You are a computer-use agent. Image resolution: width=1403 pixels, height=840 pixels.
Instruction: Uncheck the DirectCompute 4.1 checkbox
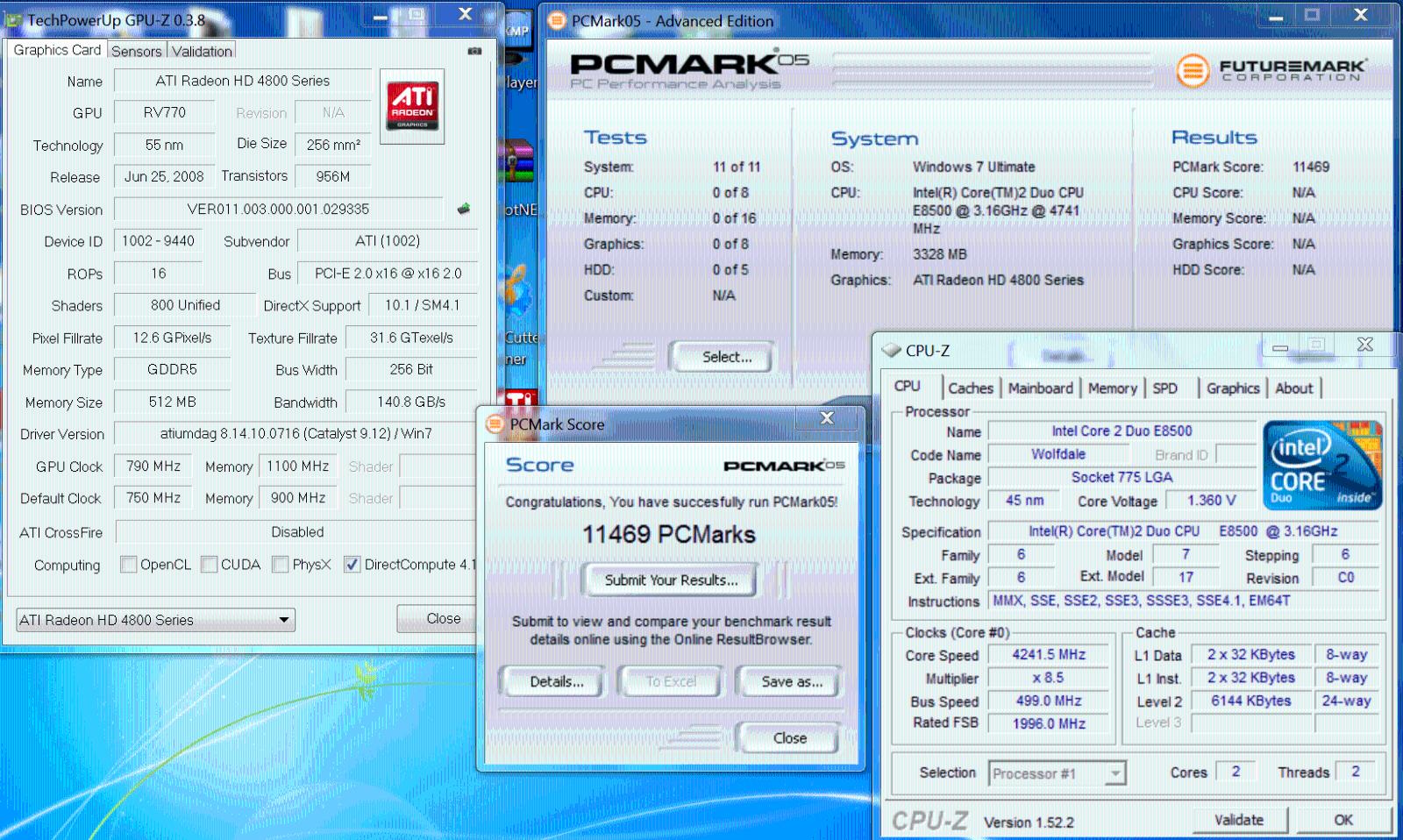352,565
